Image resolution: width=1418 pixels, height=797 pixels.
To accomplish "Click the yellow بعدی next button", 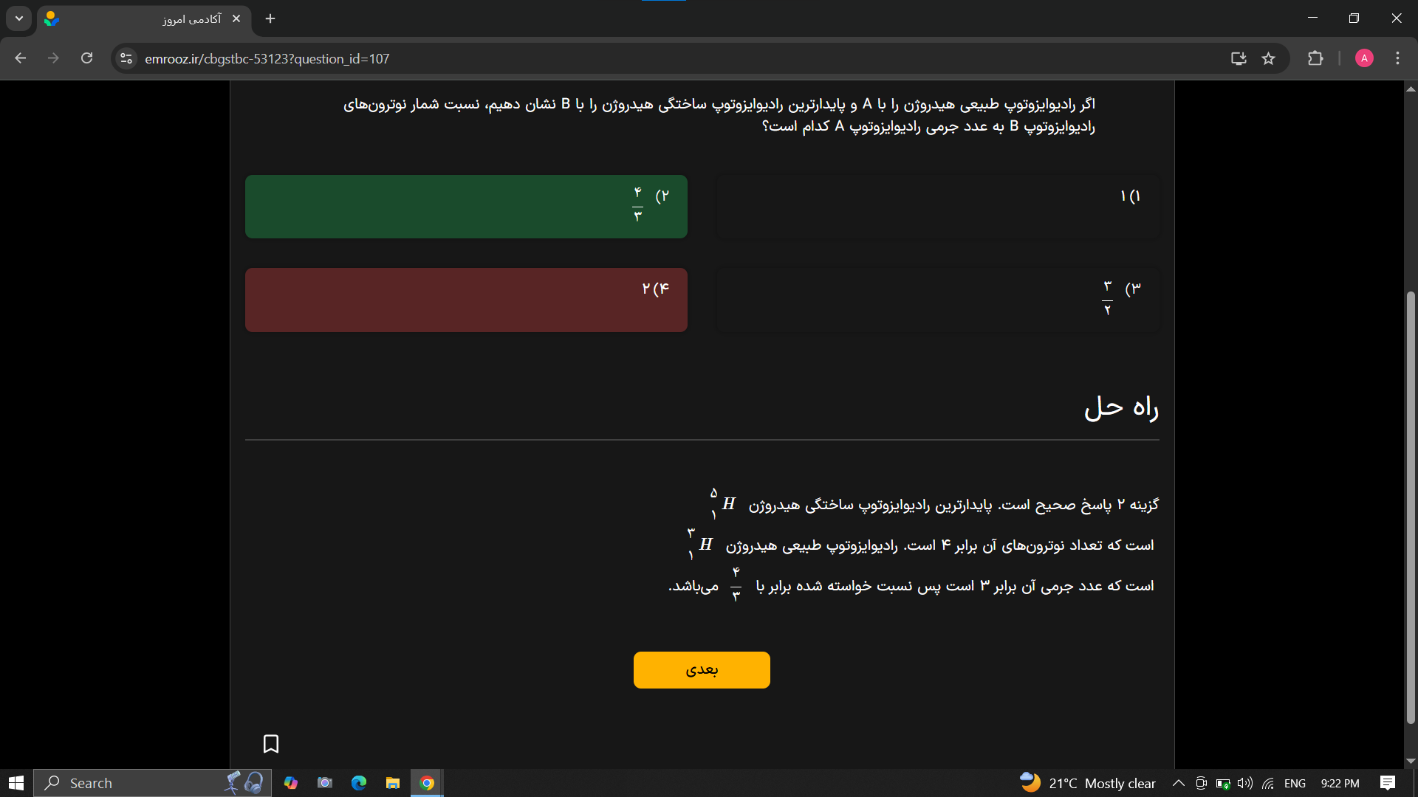I will (702, 669).
